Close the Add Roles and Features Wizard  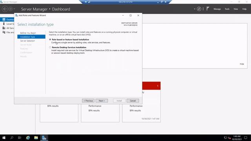(138, 15)
